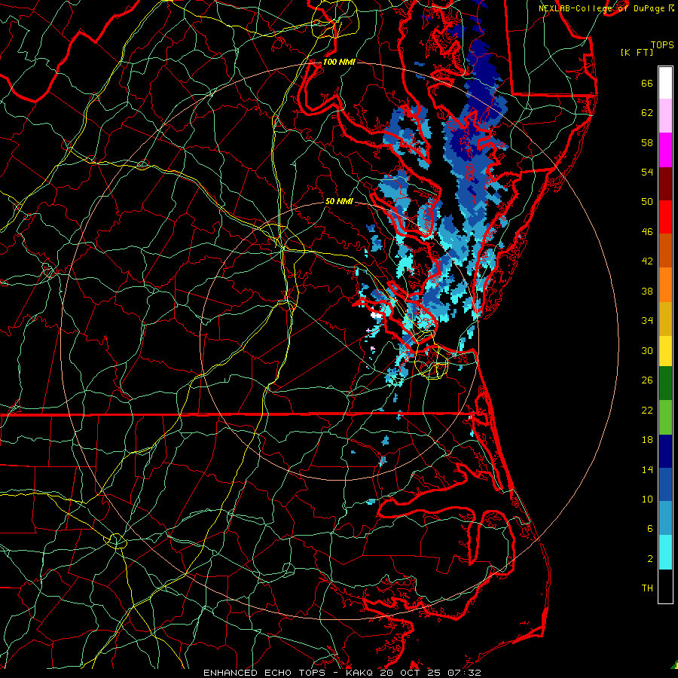Click the '[K FT]' units label

tap(637, 53)
